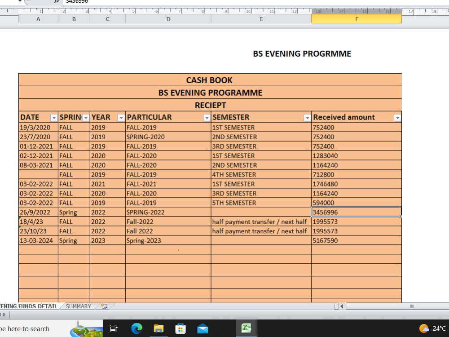The width and height of the screenshot is (449, 337).
Task: Select the Fall 2022 particular cell
Action: coord(168,231)
